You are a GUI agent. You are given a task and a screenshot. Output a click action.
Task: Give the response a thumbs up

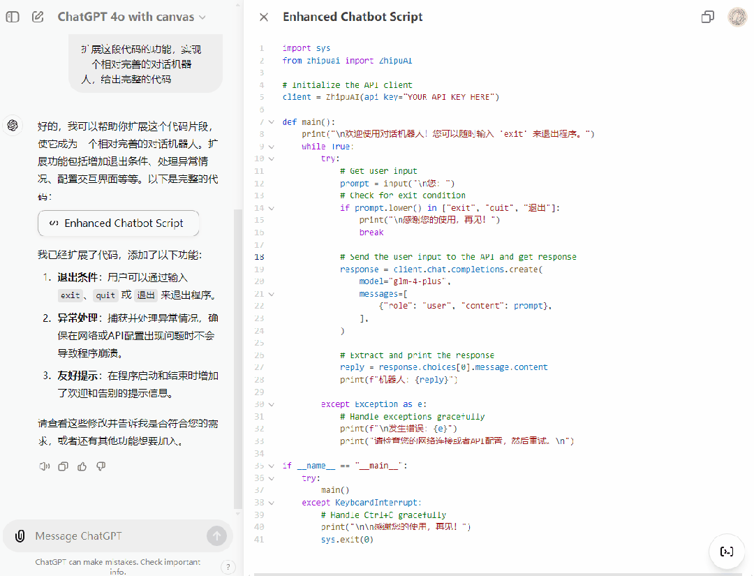(x=82, y=466)
